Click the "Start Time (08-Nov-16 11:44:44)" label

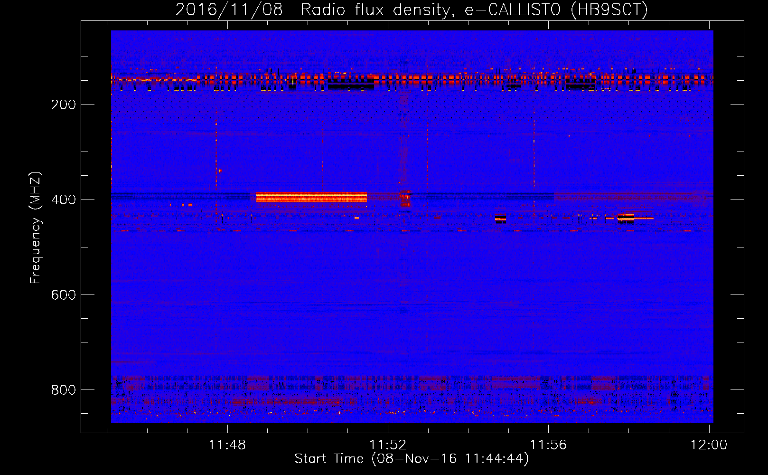click(x=412, y=459)
